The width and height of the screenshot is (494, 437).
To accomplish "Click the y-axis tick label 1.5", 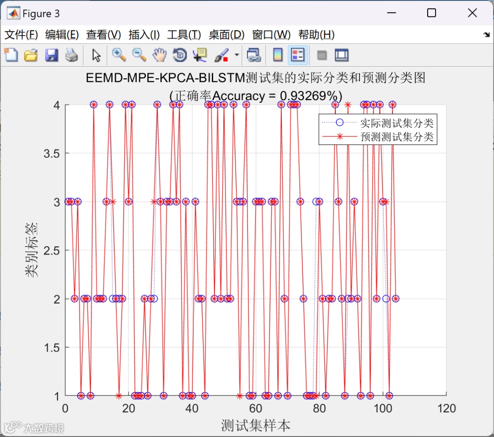I will tap(52, 348).
